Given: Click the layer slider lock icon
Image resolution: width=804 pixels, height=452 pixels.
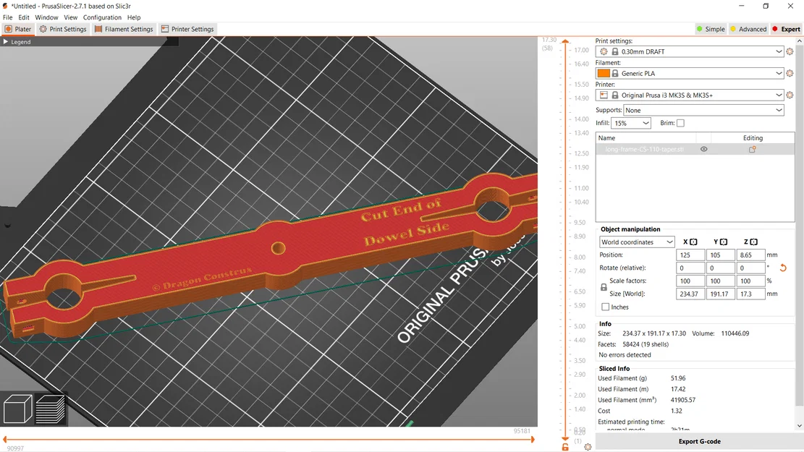Looking at the screenshot, I should click(x=565, y=447).
